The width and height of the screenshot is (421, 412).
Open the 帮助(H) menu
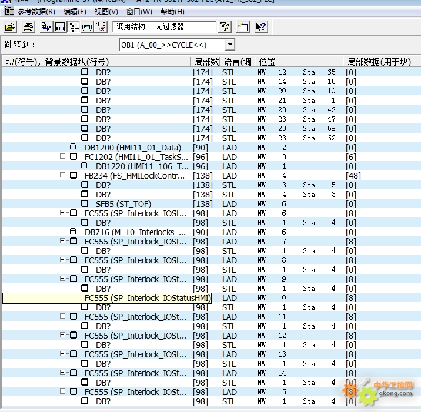click(x=172, y=12)
